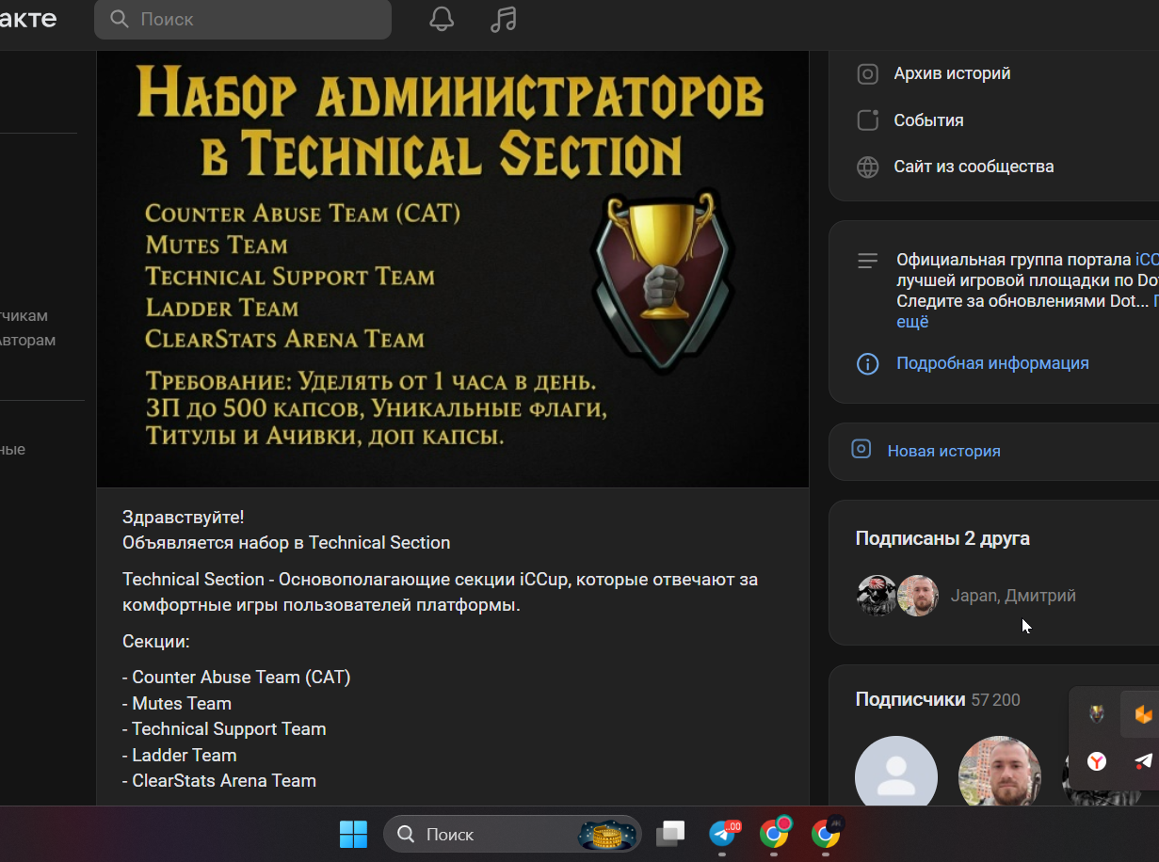The height and width of the screenshot is (862, 1159).
Task: Open Task View on the taskbar
Action: tap(670, 834)
